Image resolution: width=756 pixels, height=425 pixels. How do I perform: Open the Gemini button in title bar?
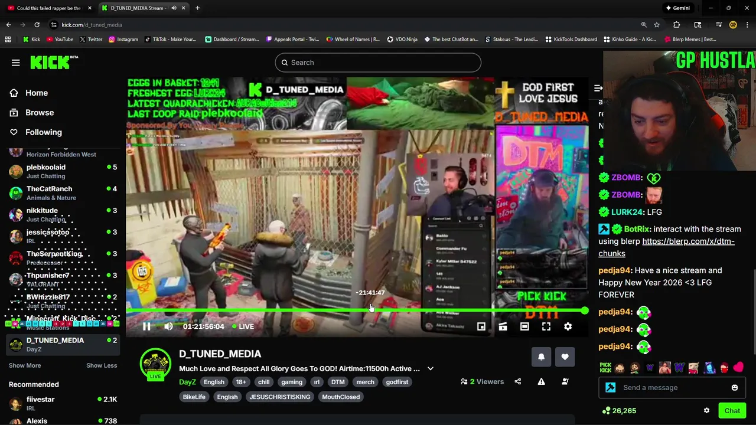(x=677, y=8)
